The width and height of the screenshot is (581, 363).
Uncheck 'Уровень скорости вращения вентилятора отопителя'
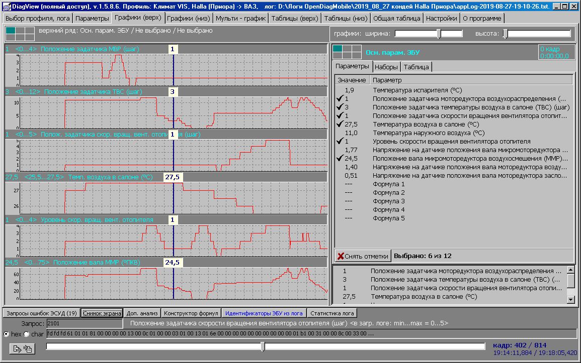click(x=340, y=141)
